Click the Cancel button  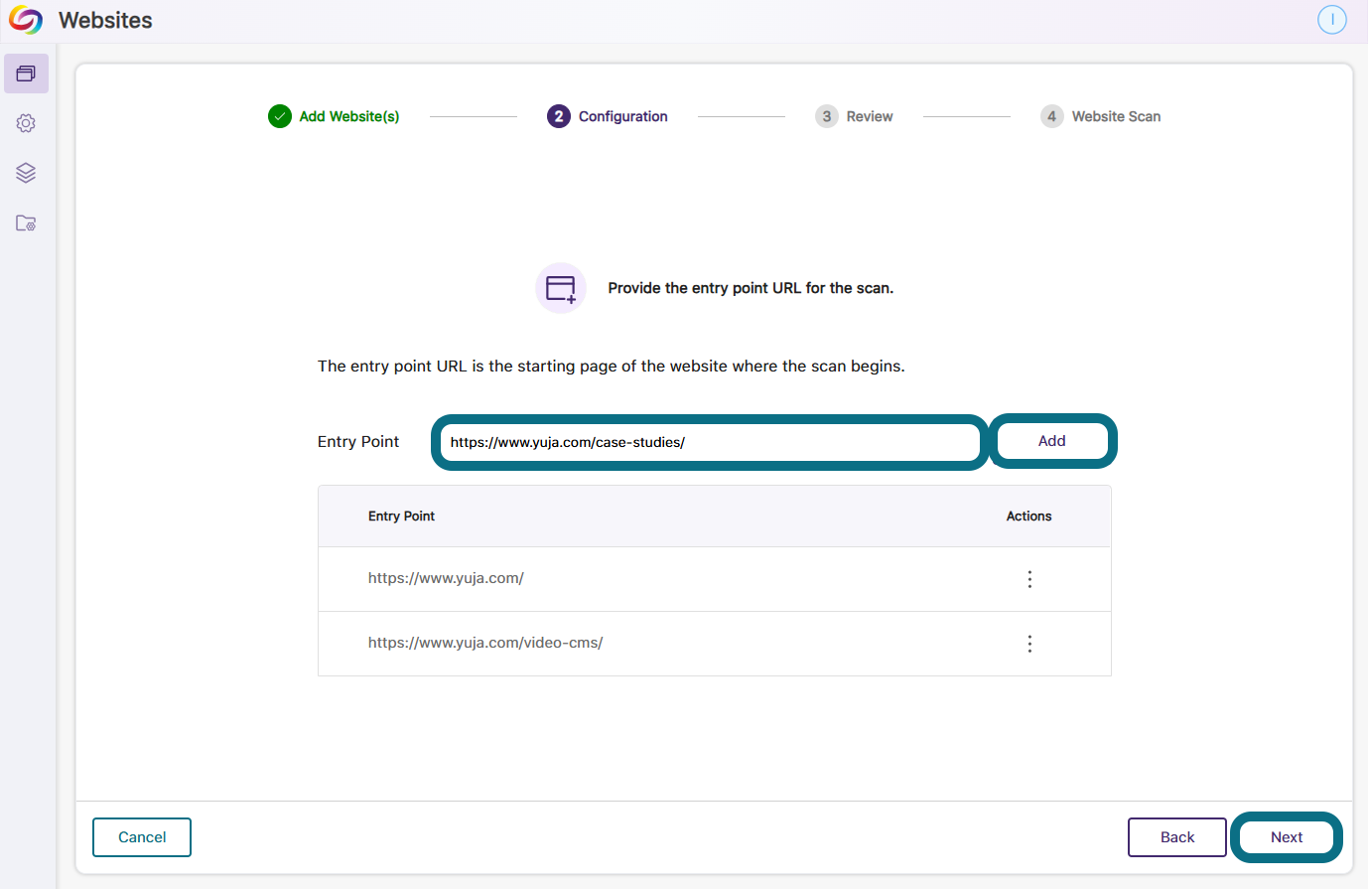(142, 837)
